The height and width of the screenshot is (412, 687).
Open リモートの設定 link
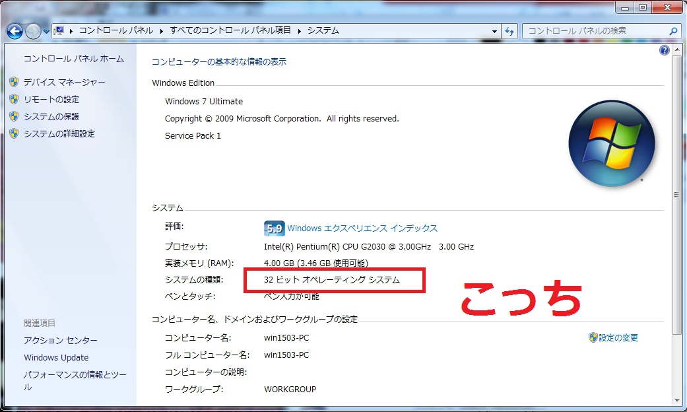51,100
